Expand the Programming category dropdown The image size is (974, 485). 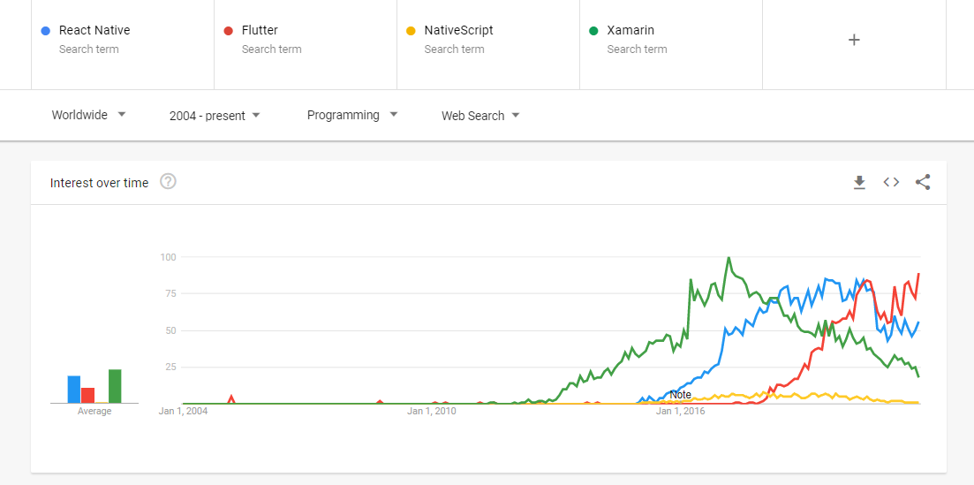tap(352, 115)
